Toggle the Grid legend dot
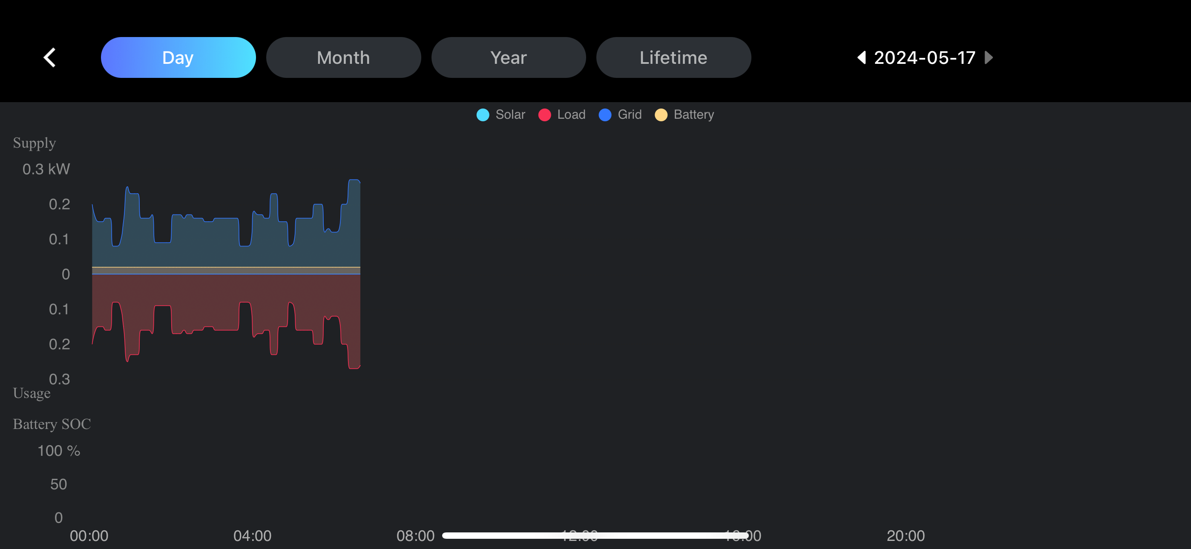 pos(605,114)
